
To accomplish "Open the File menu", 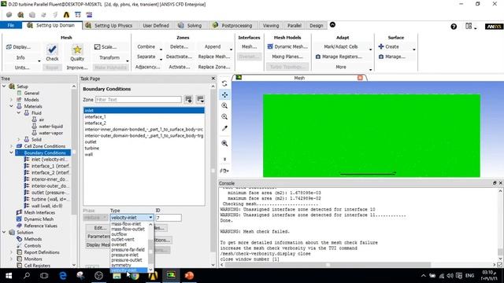I will [11, 25].
